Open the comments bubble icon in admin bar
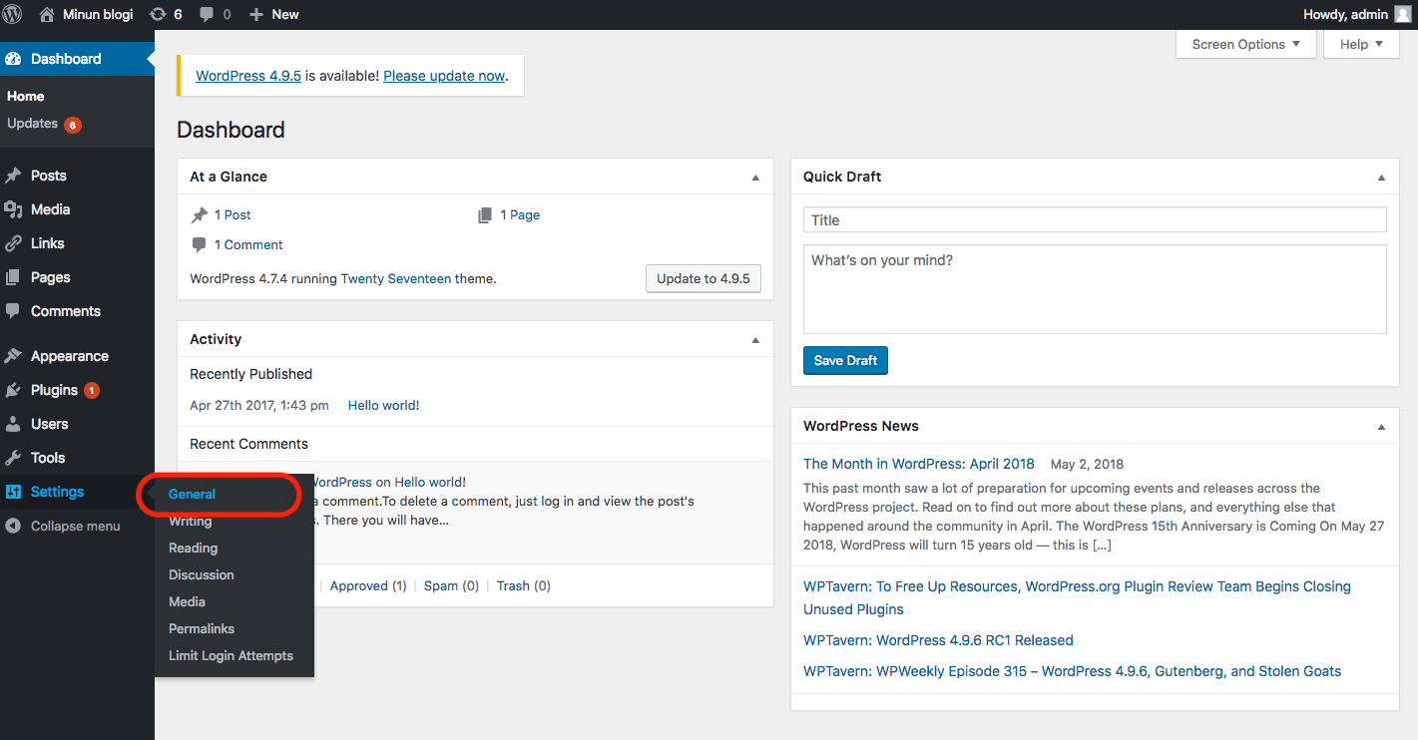Viewport: 1418px width, 740px height. [207, 14]
